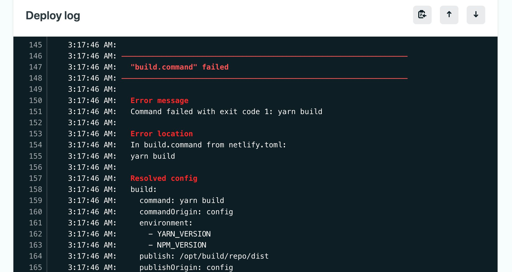The height and width of the screenshot is (272, 512).
Task: Copy the deploy log to clipboard
Action: tap(422, 15)
